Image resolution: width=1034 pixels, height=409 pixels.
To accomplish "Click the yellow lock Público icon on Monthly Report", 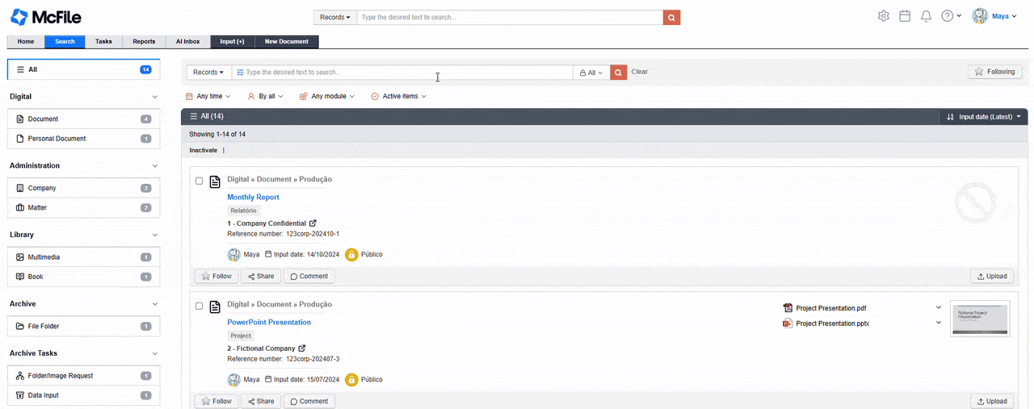I will coord(351,254).
